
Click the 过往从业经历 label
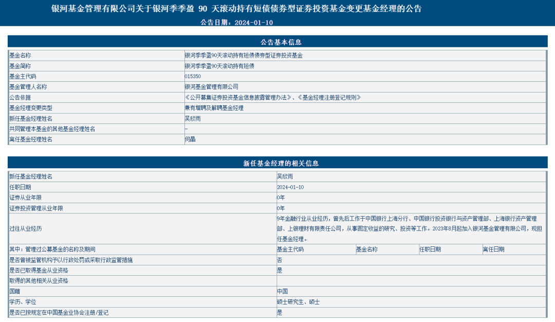[26, 229]
